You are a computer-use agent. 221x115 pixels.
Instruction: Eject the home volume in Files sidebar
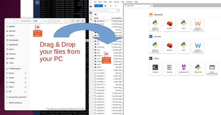(25, 73)
